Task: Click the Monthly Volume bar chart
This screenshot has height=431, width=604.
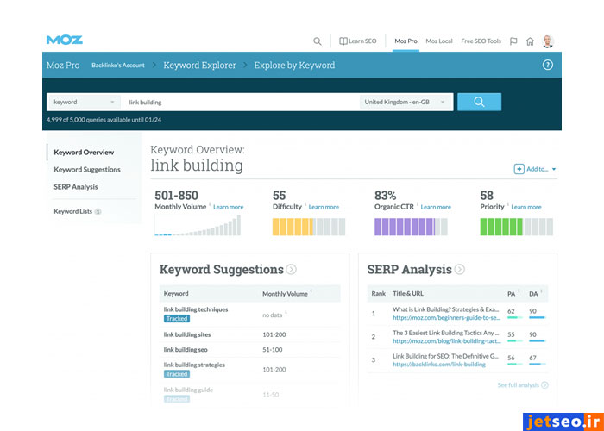Action: (198, 226)
